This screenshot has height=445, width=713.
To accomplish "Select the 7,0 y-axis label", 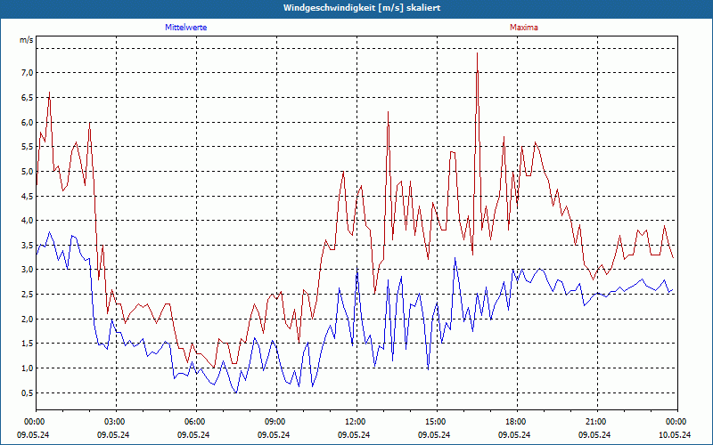I will click(28, 73).
